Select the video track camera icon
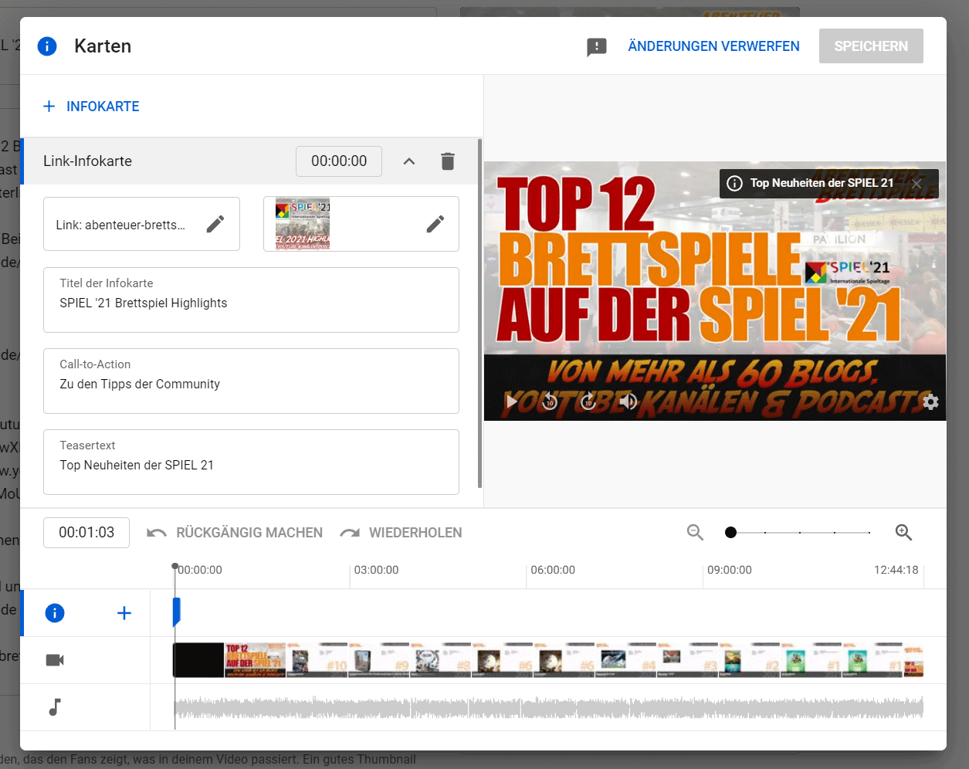Screen dimensions: 969x769 54,660
